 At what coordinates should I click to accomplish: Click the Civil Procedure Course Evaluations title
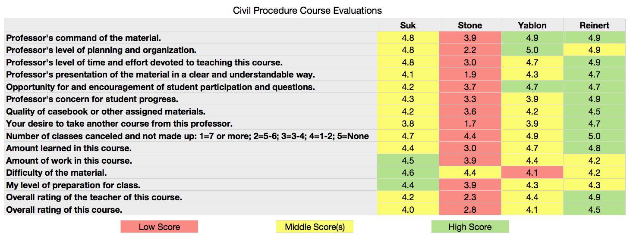pyautogui.click(x=307, y=10)
